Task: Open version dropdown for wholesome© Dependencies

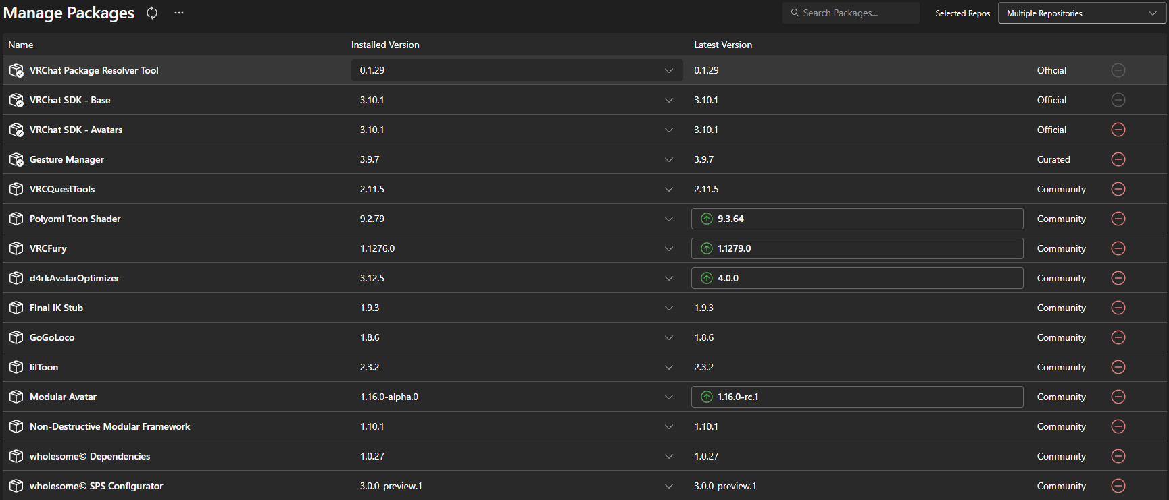Action: click(517, 456)
